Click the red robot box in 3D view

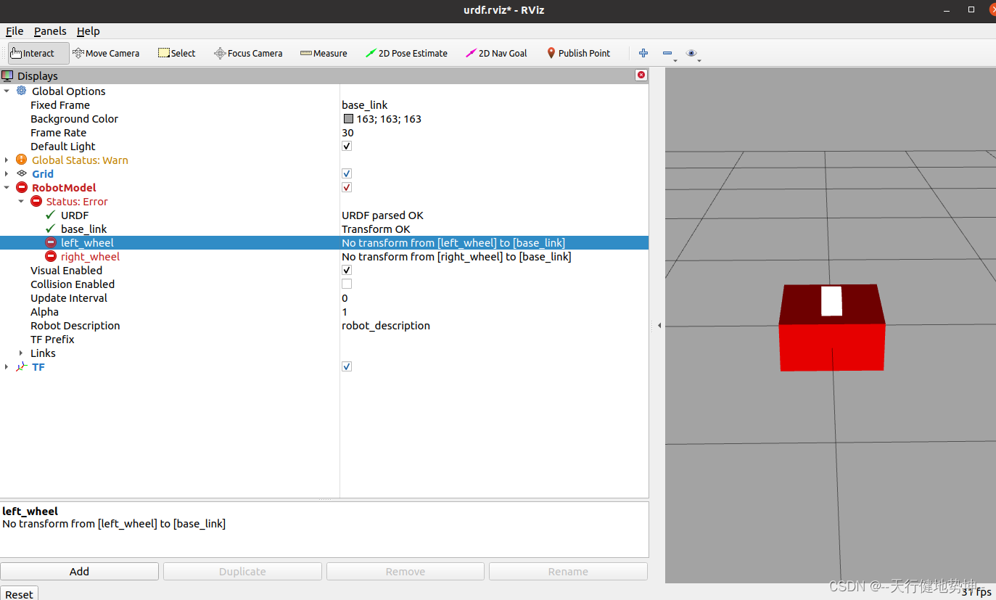[x=831, y=328]
